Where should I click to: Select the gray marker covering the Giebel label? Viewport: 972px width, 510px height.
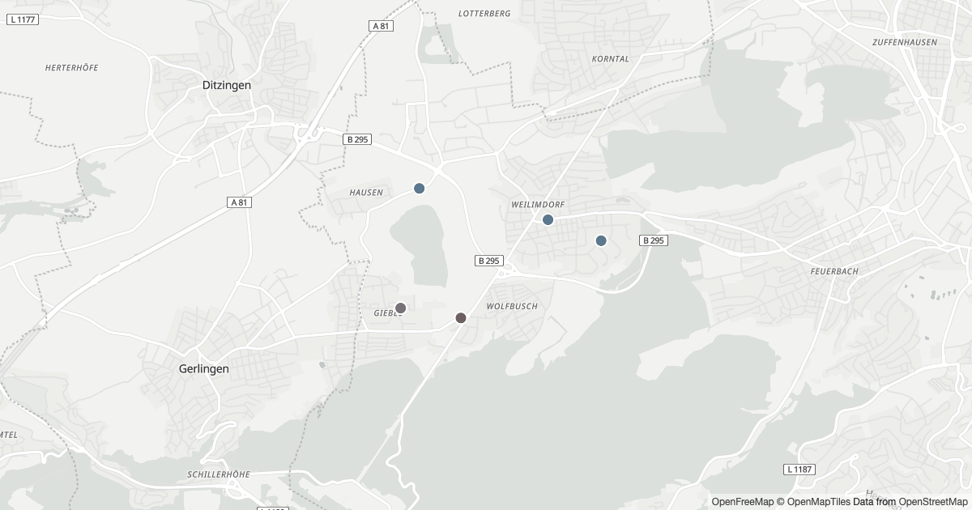click(400, 308)
